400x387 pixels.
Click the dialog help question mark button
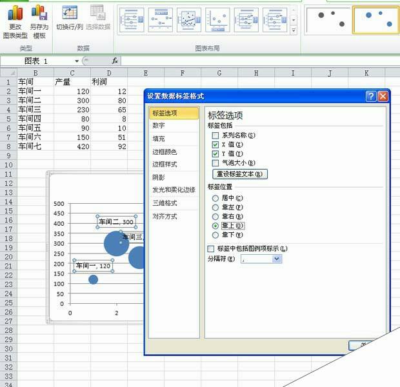[371, 97]
